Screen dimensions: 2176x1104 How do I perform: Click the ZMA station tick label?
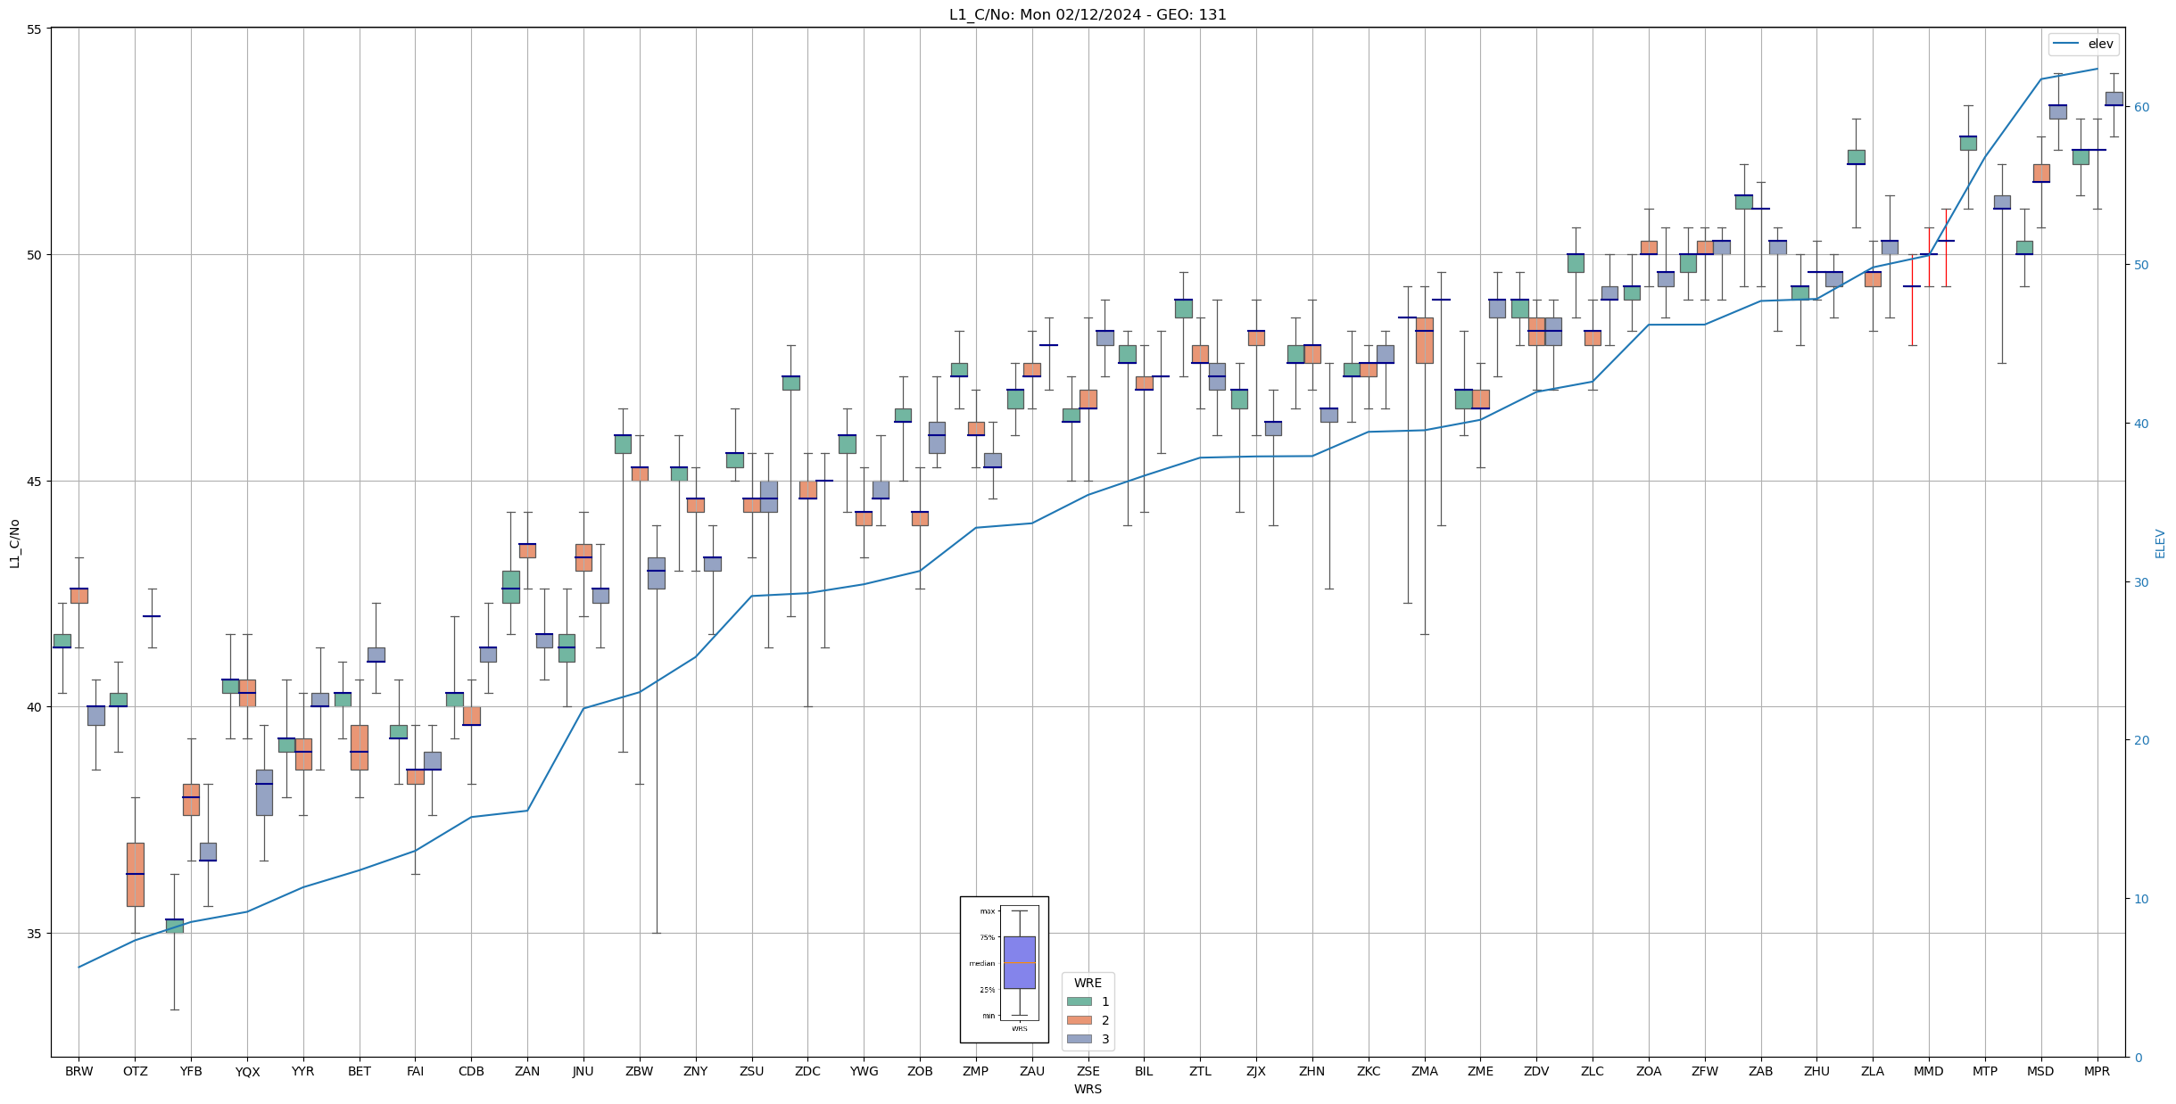(1424, 1071)
